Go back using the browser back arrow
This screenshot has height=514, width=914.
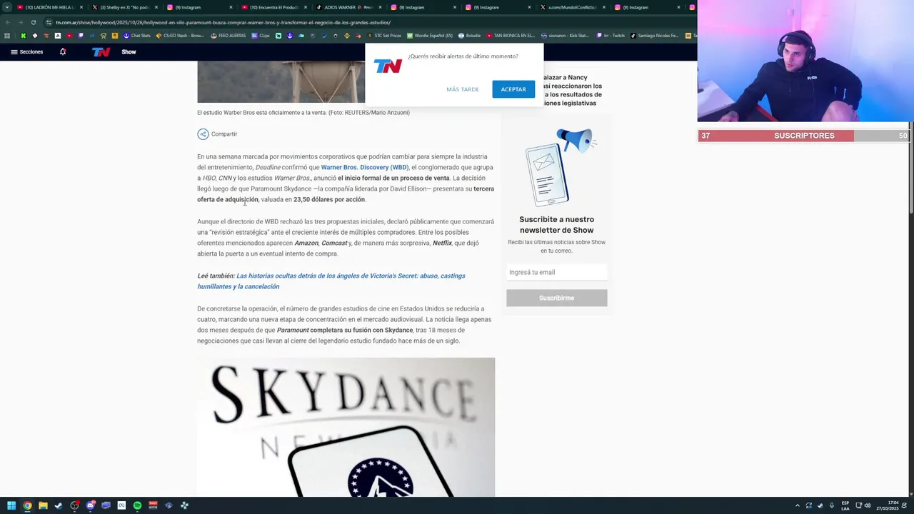pyautogui.click(x=7, y=22)
